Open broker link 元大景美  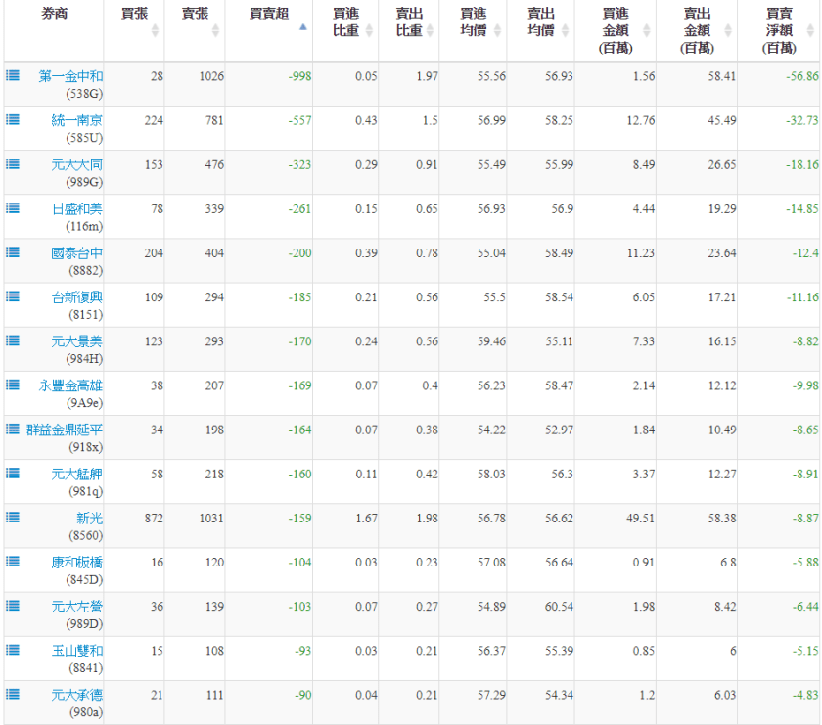(x=76, y=341)
